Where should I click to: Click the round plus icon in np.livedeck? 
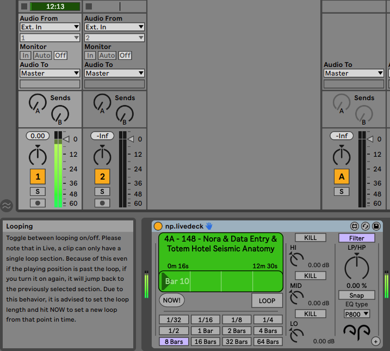[375, 341]
